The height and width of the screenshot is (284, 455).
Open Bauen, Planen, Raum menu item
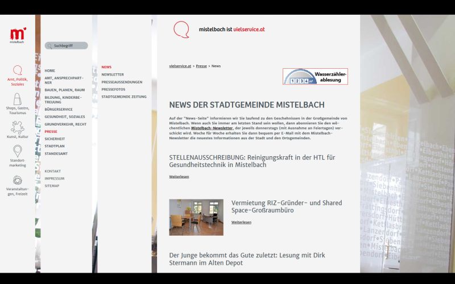coord(65,90)
